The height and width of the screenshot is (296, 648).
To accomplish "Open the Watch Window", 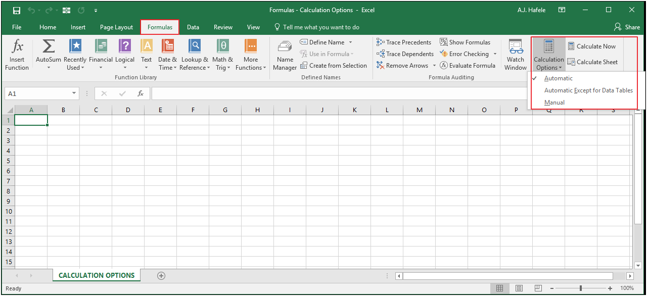I will coord(516,55).
